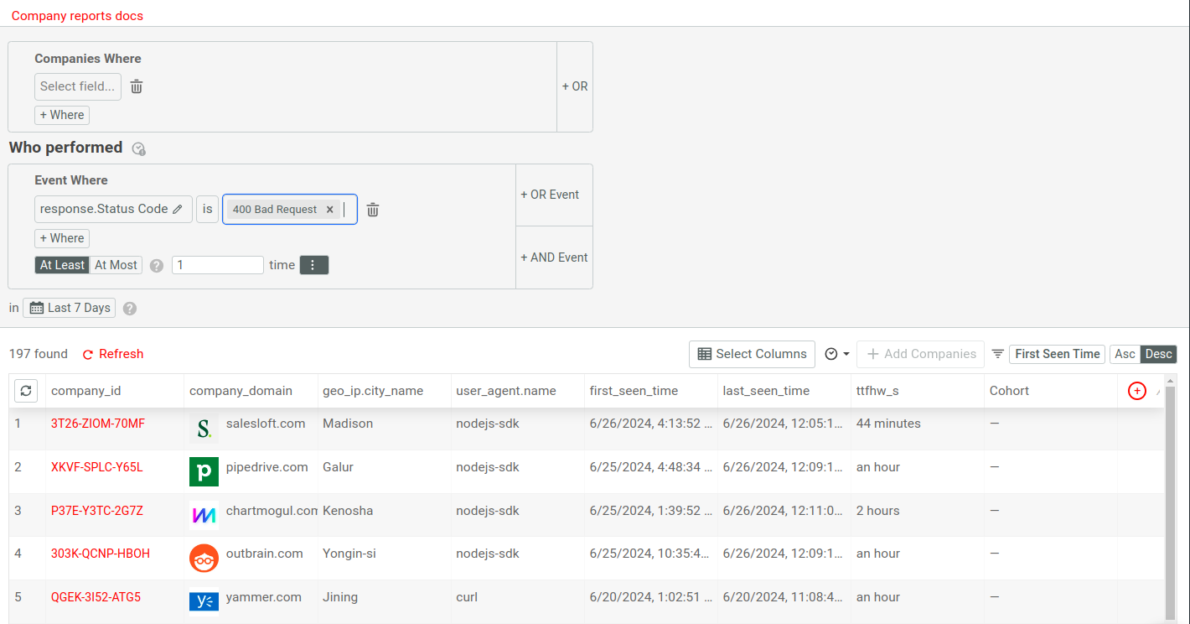Click help icon next to At Most
The height and width of the screenshot is (624, 1190).
157,266
